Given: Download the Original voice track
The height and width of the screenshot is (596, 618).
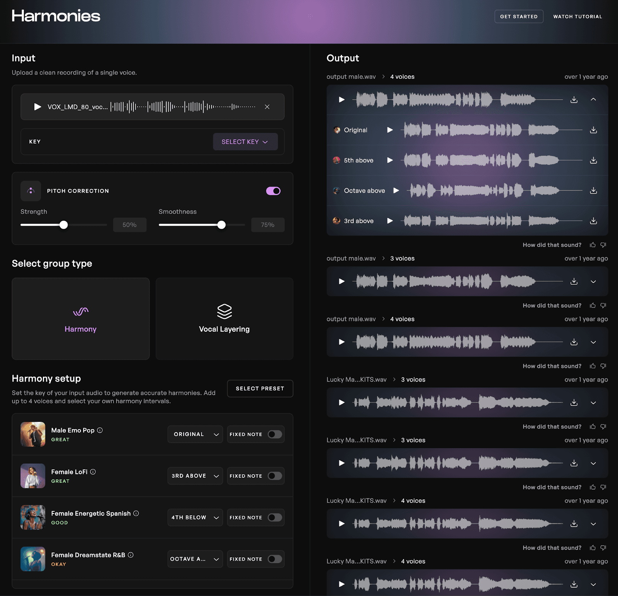Looking at the screenshot, I should click(x=593, y=130).
